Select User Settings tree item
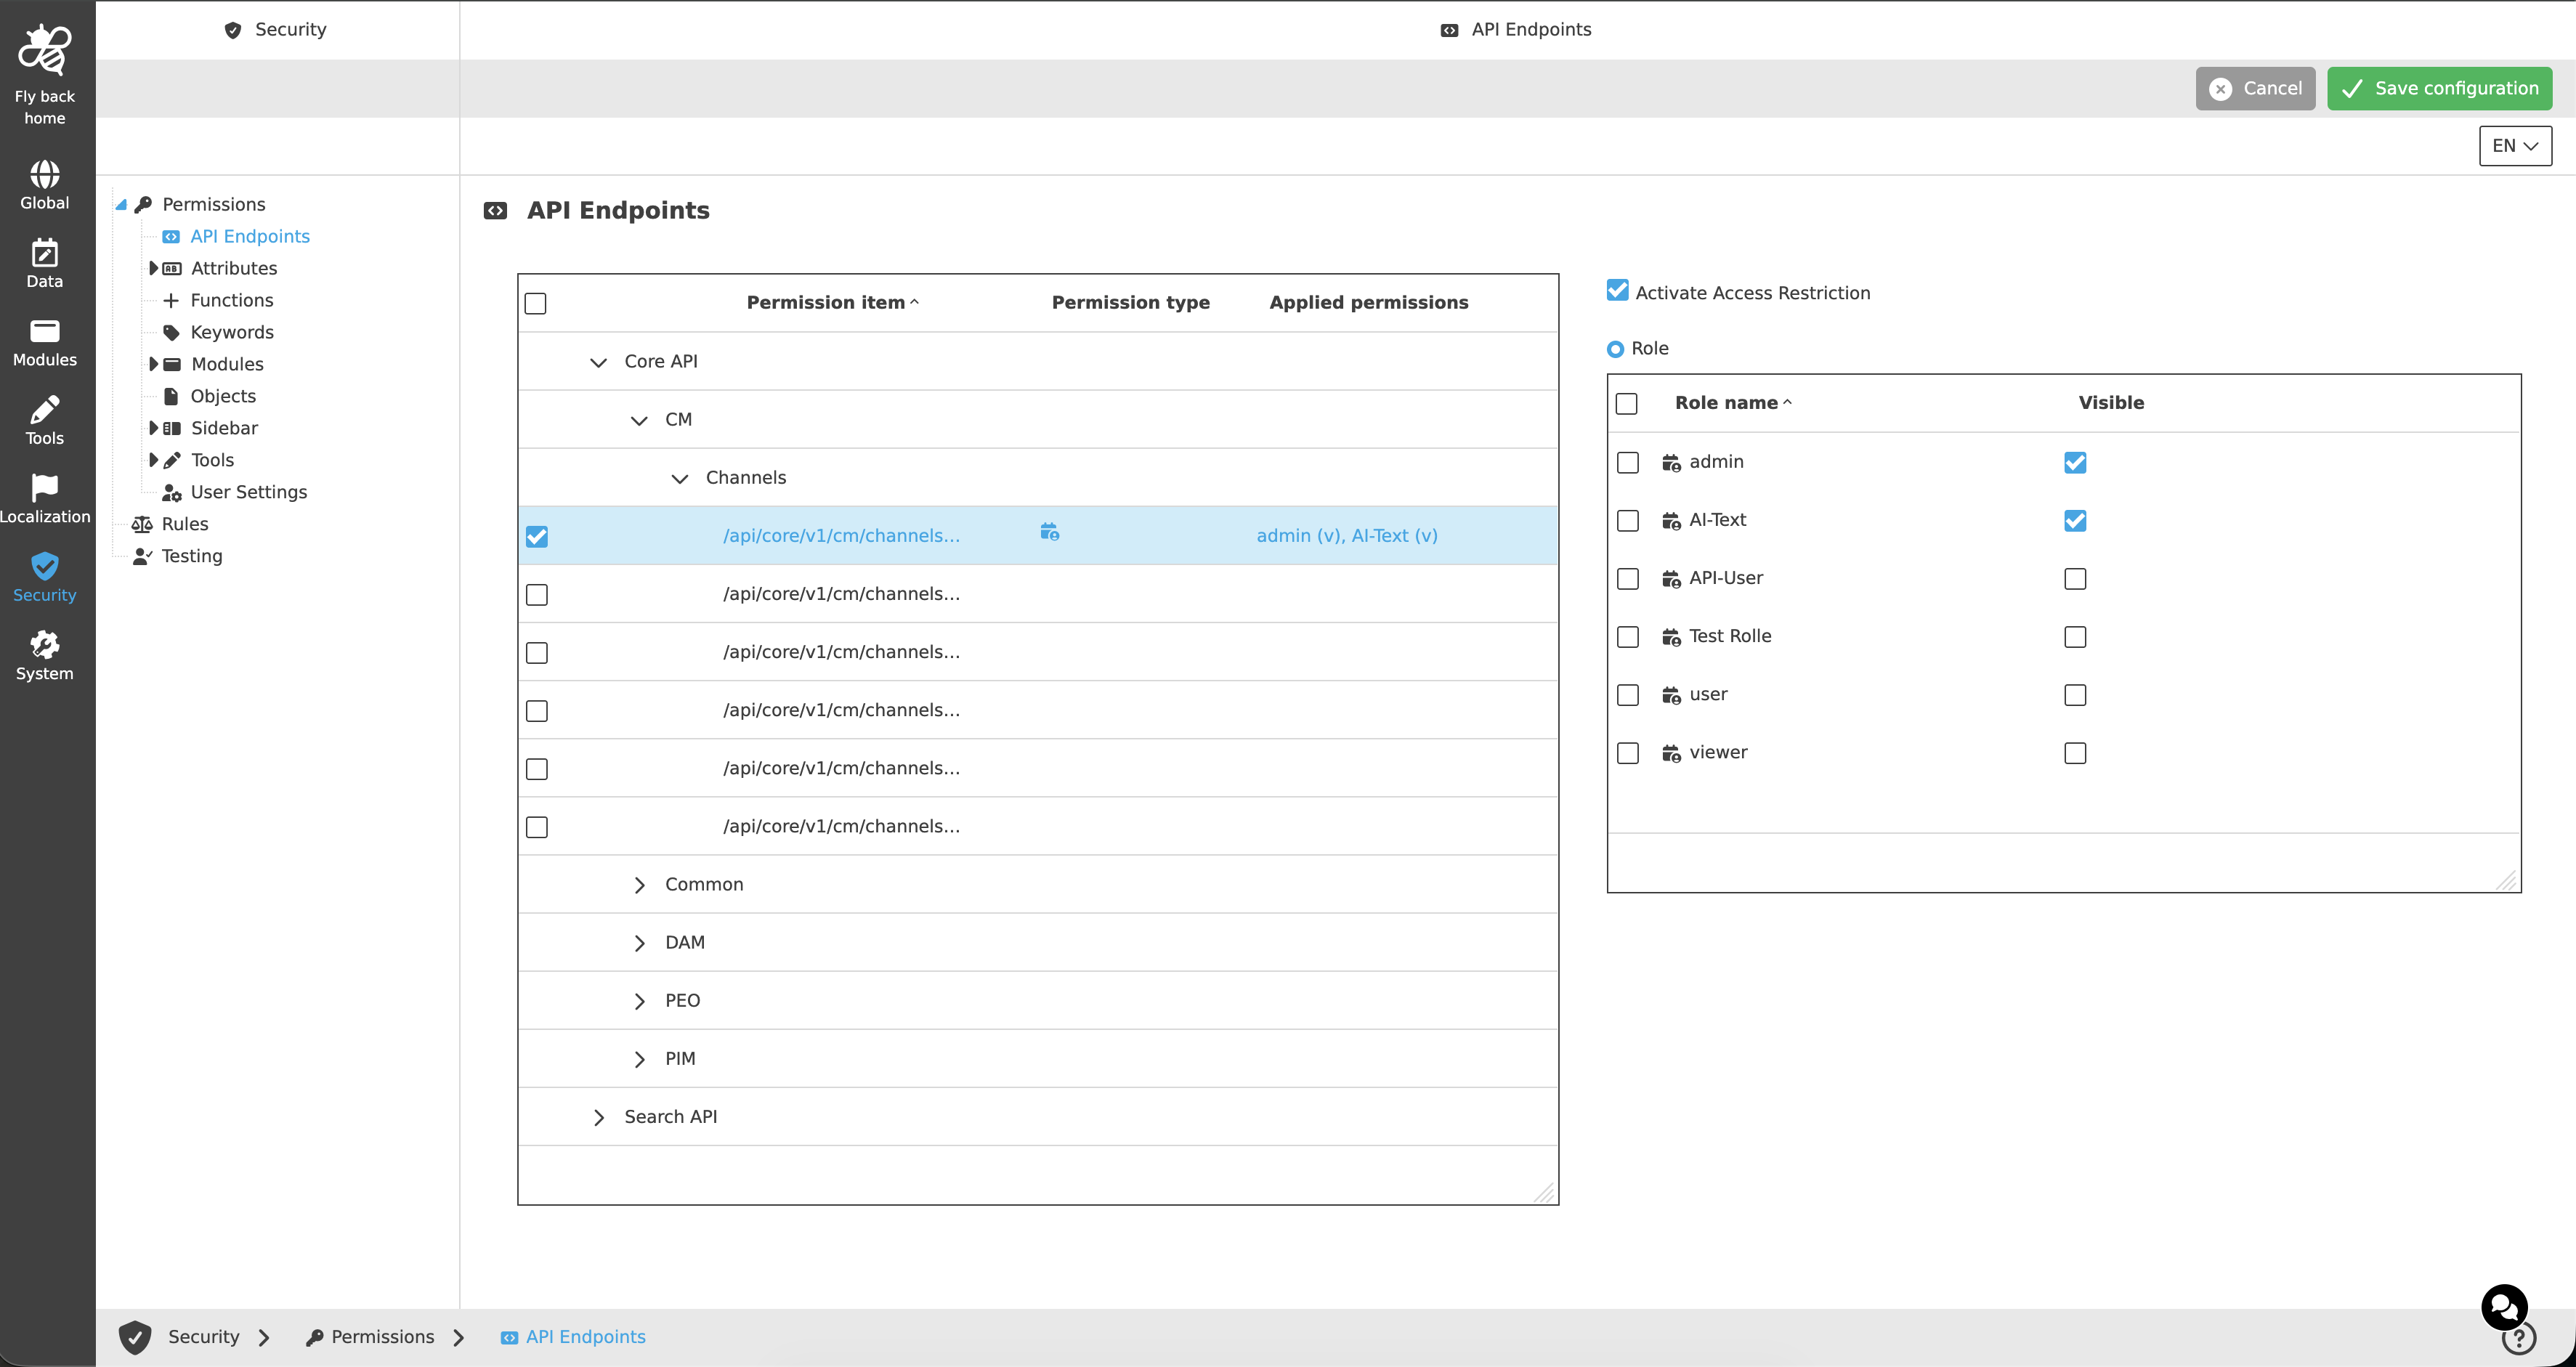Viewport: 2576px width, 1367px height. pyautogui.click(x=248, y=492)
